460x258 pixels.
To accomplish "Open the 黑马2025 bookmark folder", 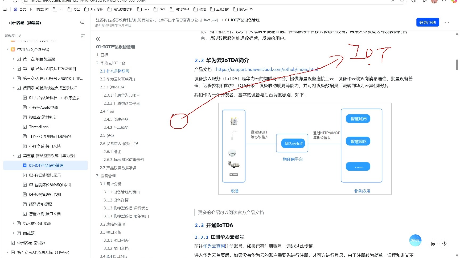I will point(243,9).
